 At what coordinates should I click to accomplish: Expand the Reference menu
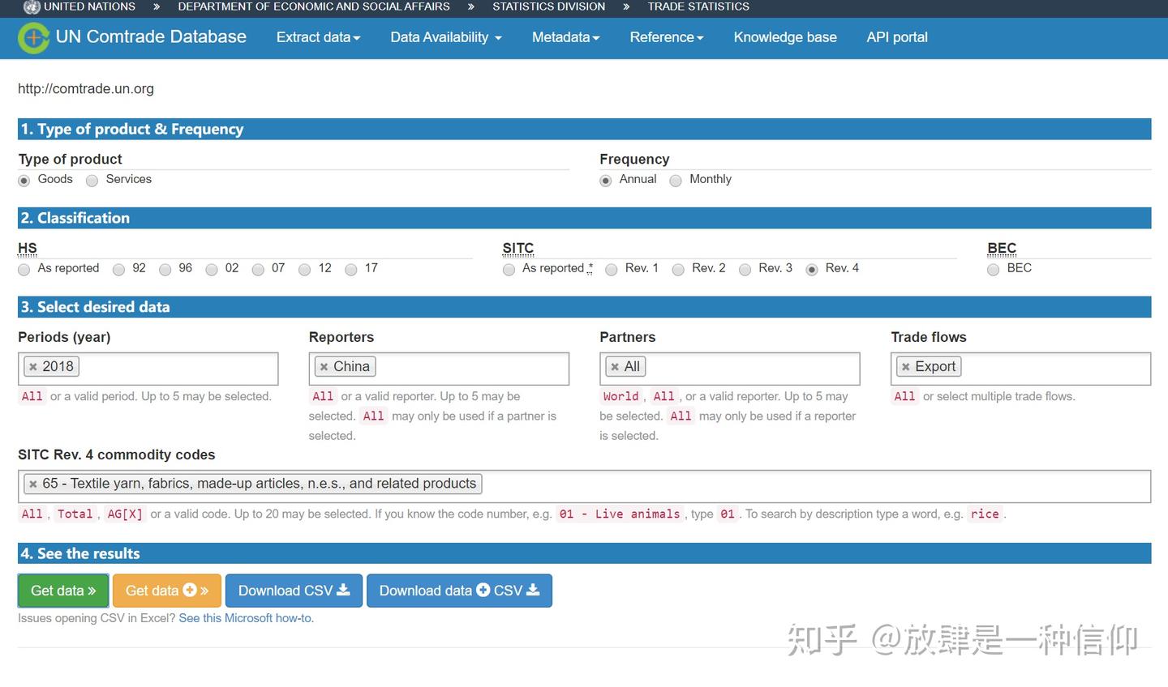[x=666, y=37]
